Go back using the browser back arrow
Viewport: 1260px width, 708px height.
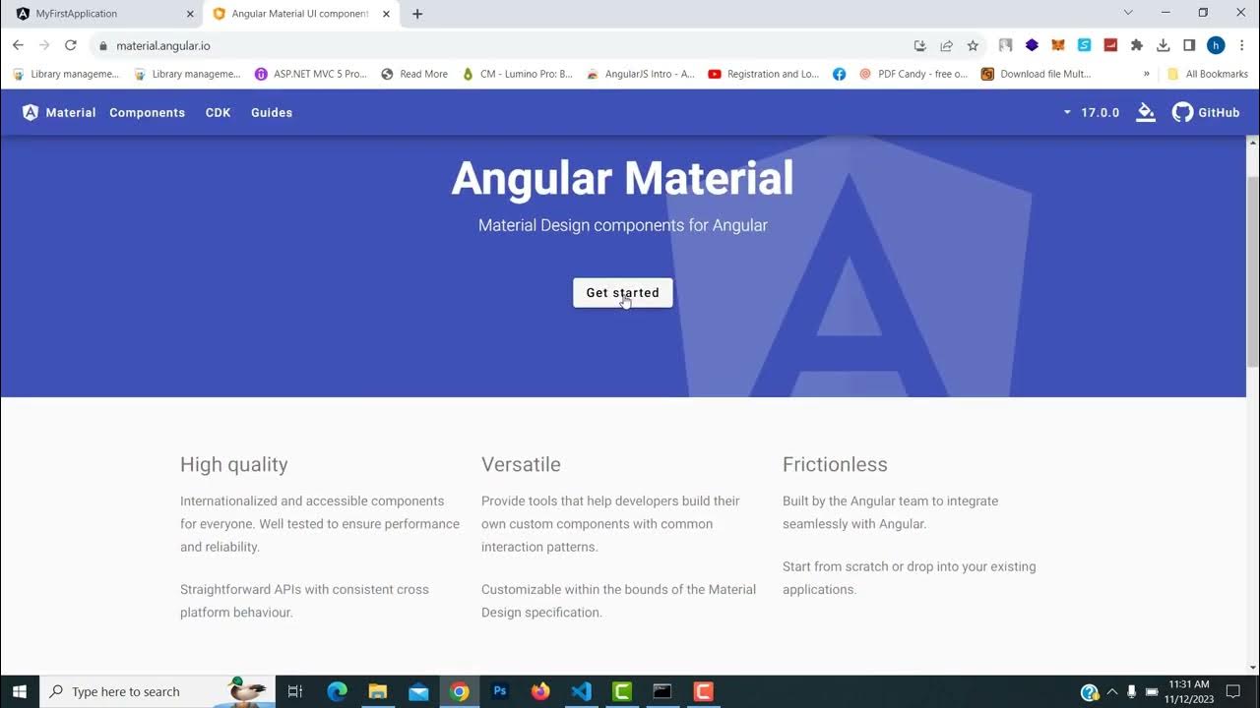pyautogui.click(x=18, y=45)
